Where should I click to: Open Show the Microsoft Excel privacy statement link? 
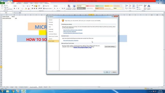(x=73, y=30)
